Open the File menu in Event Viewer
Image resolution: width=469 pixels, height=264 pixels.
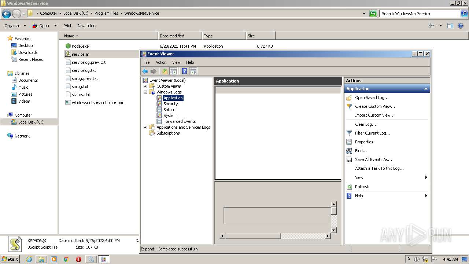coord(147,62)
